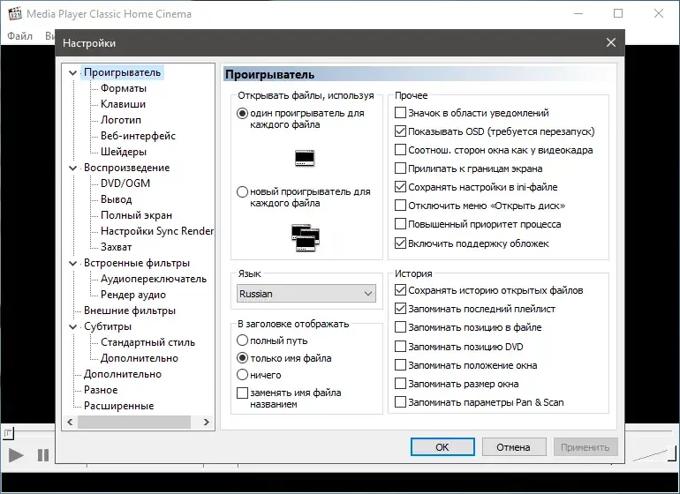Select Внешние фильтры in settings tree
The width and height of the screenshot is (680, 494).
click(130, 311)
